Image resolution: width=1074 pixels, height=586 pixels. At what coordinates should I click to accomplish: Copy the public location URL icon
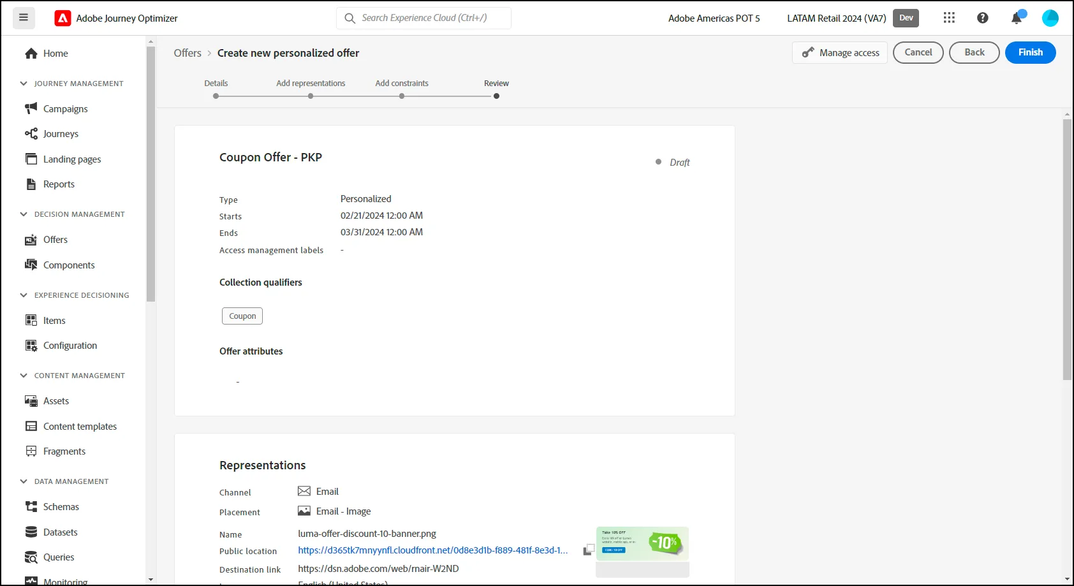pos(589,550)
